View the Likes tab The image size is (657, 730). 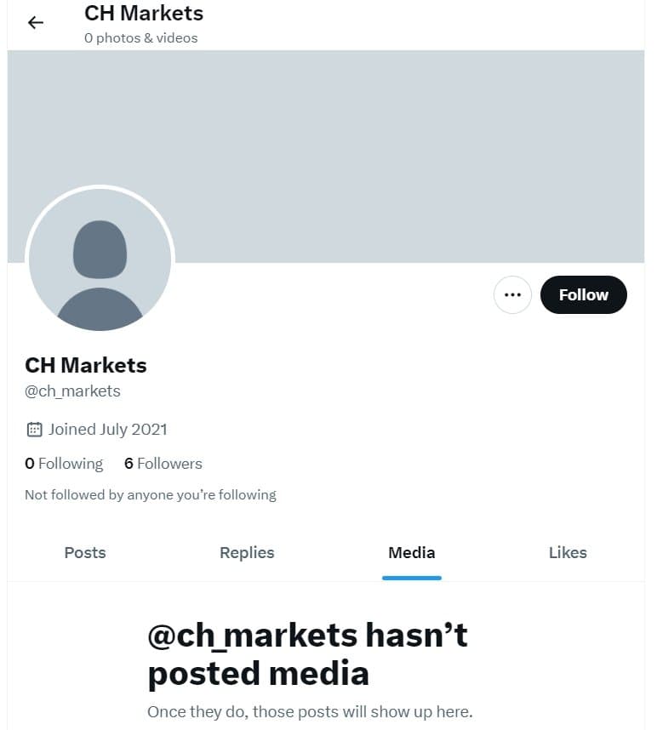[568, 552]
